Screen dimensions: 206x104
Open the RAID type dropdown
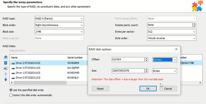click(x=59, y=19)
